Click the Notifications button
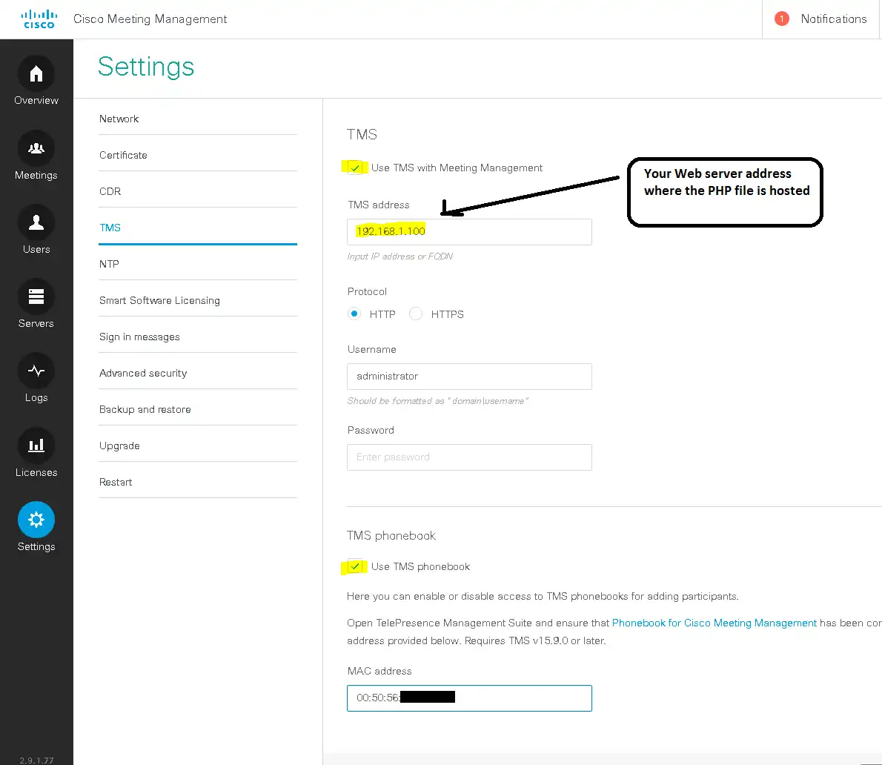 coord(833,19)
